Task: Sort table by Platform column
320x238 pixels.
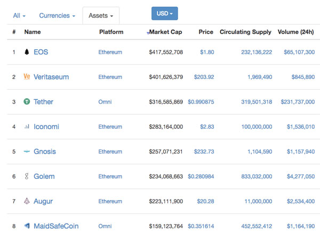Action: click(111, 32)
